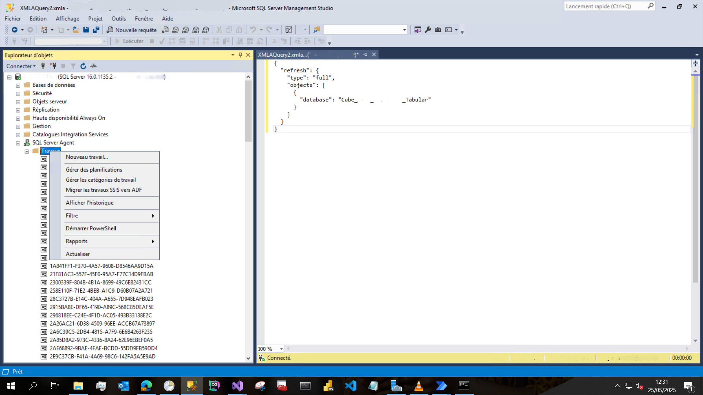Refresh the Object Explorer tree
The image size is (703, 395).
[x=83, y=66]
